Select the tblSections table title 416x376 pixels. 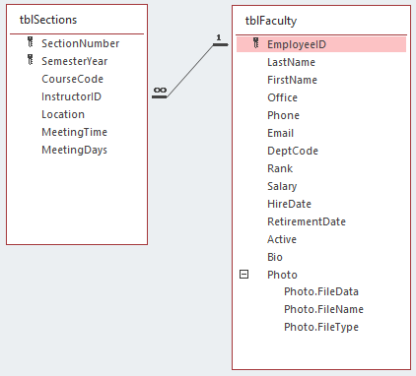[48, 20]
